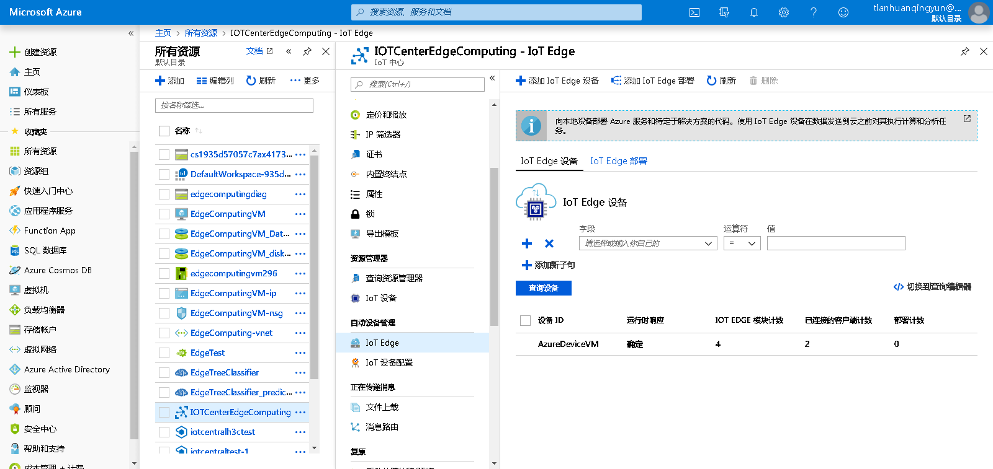Open the operator dropdown
993x469 pixels.
(x=742, y=243)
